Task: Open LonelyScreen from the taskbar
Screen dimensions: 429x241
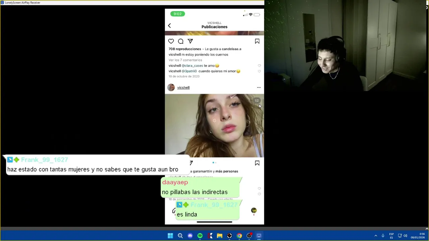Action: (259, 236)
